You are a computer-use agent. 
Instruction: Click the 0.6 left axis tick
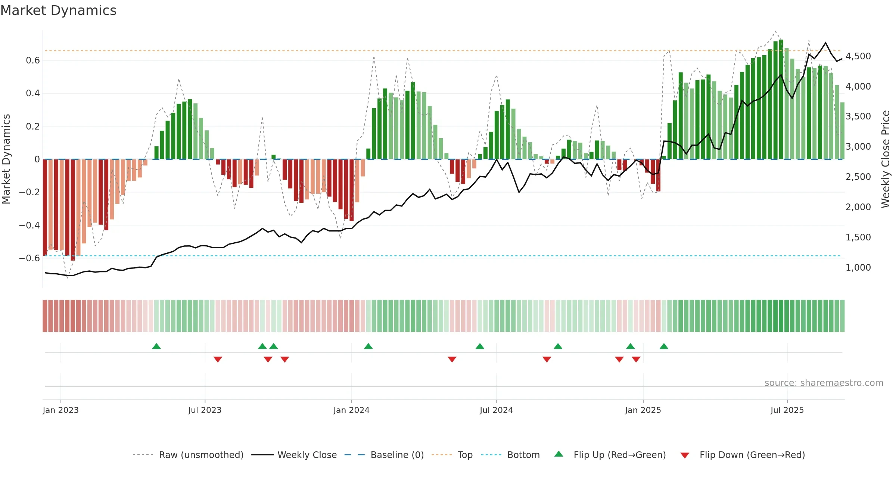33,60
